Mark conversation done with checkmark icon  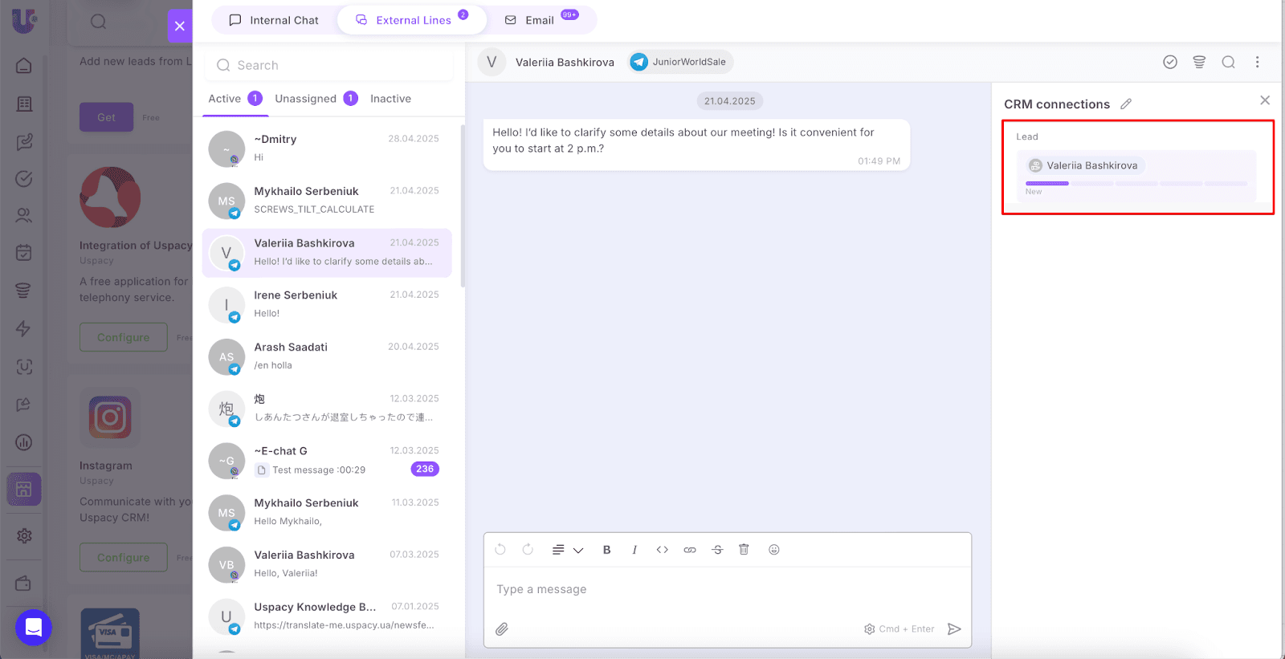pyautogui.click(x=1170, y=62)
